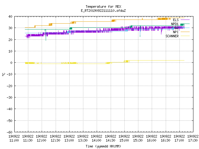199x149 pixels.
Task: Click the y-axis label -30
Action: (10, 97)
